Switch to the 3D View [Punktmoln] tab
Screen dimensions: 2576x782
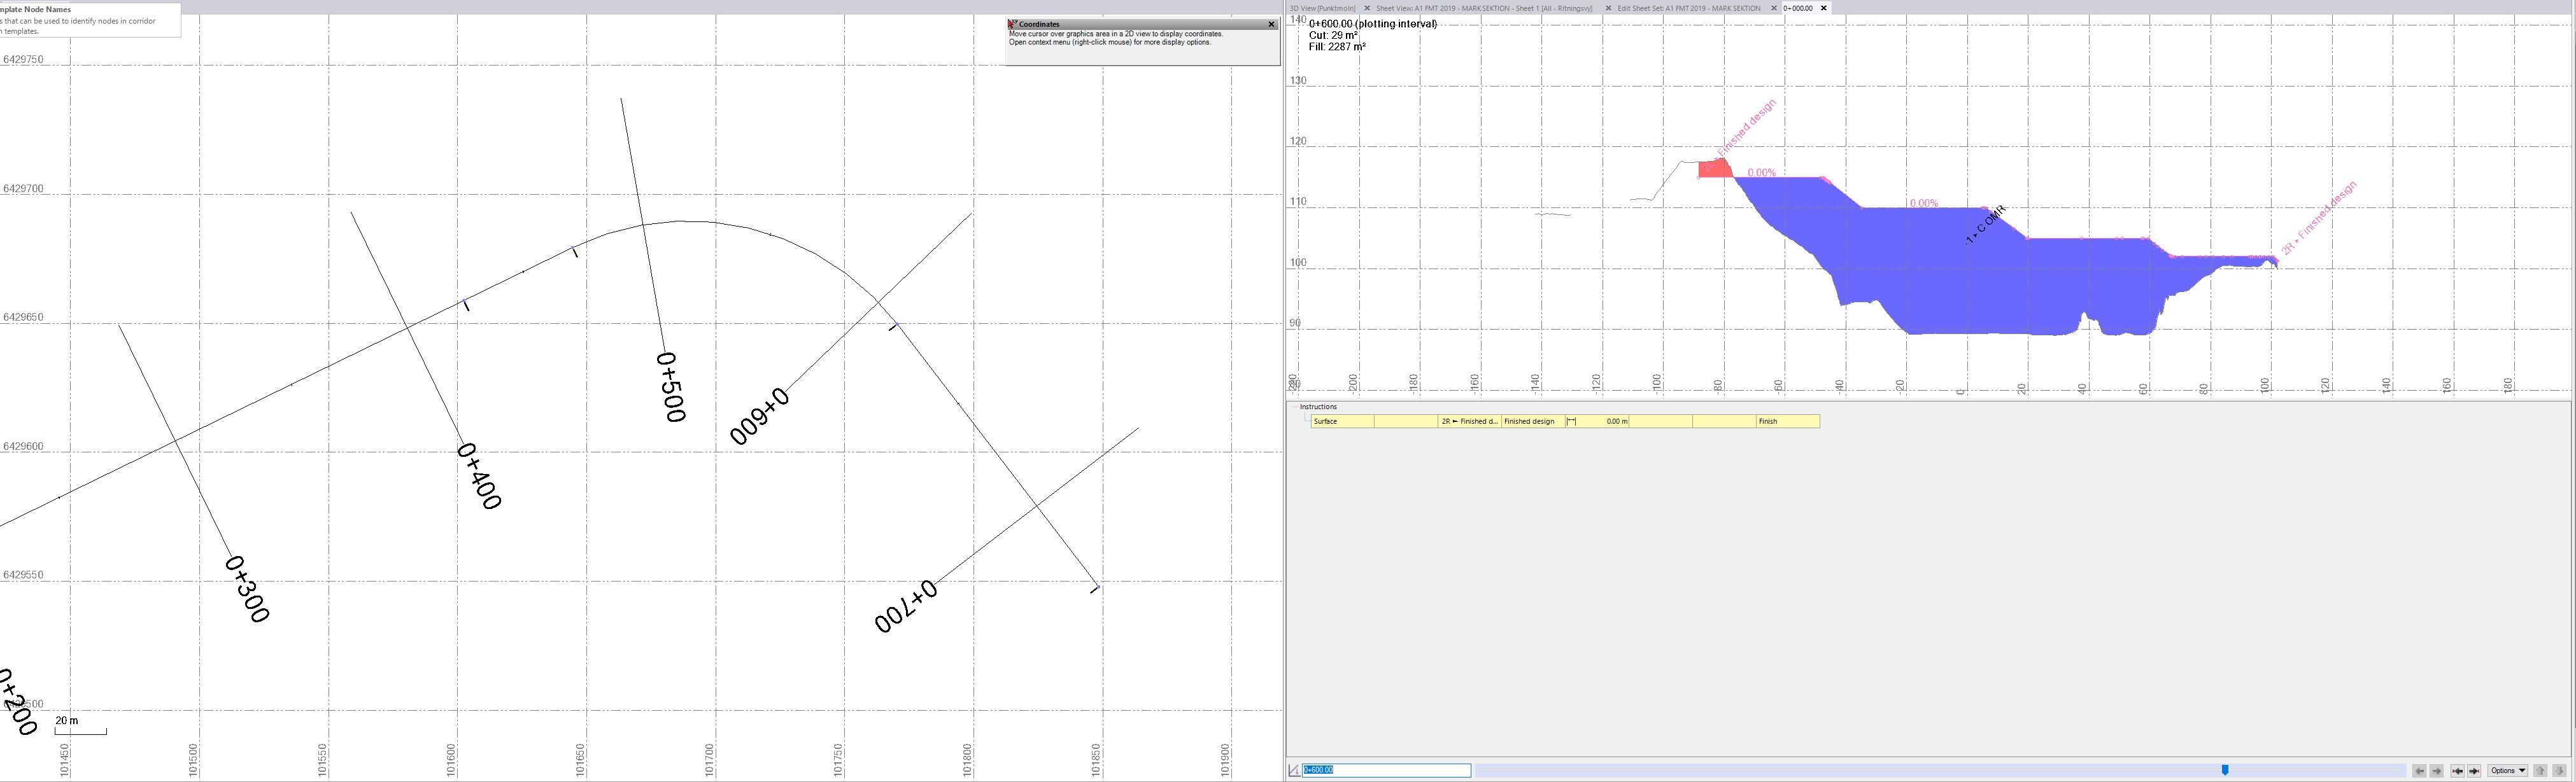tap(1322, 8)
